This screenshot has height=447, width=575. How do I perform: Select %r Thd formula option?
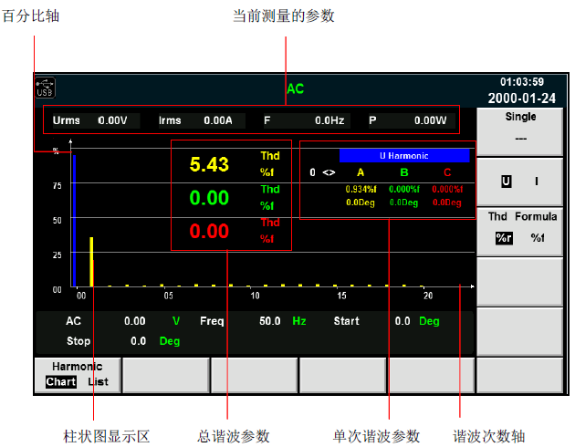coord(504,238)
